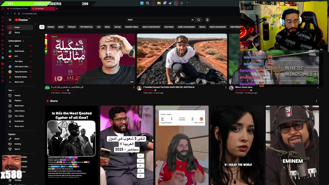Open The Office subscription channel

pos(21,61)
